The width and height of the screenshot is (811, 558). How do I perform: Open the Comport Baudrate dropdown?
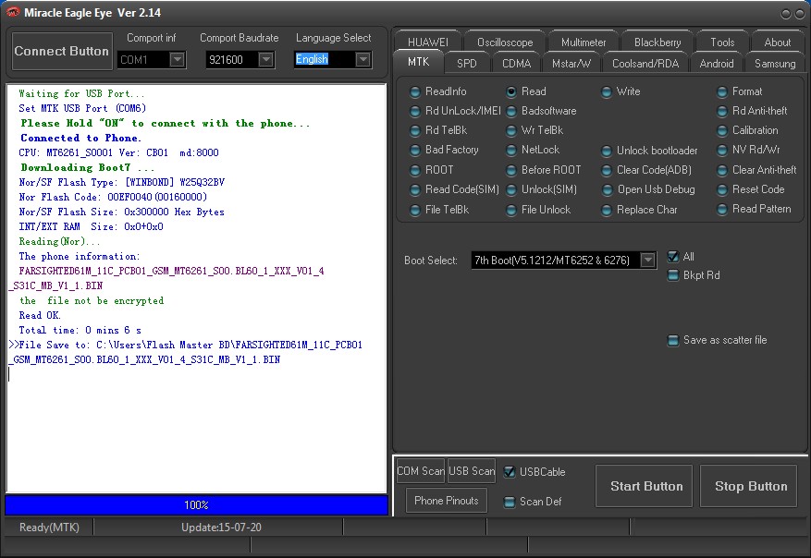[x=265, y=59]
